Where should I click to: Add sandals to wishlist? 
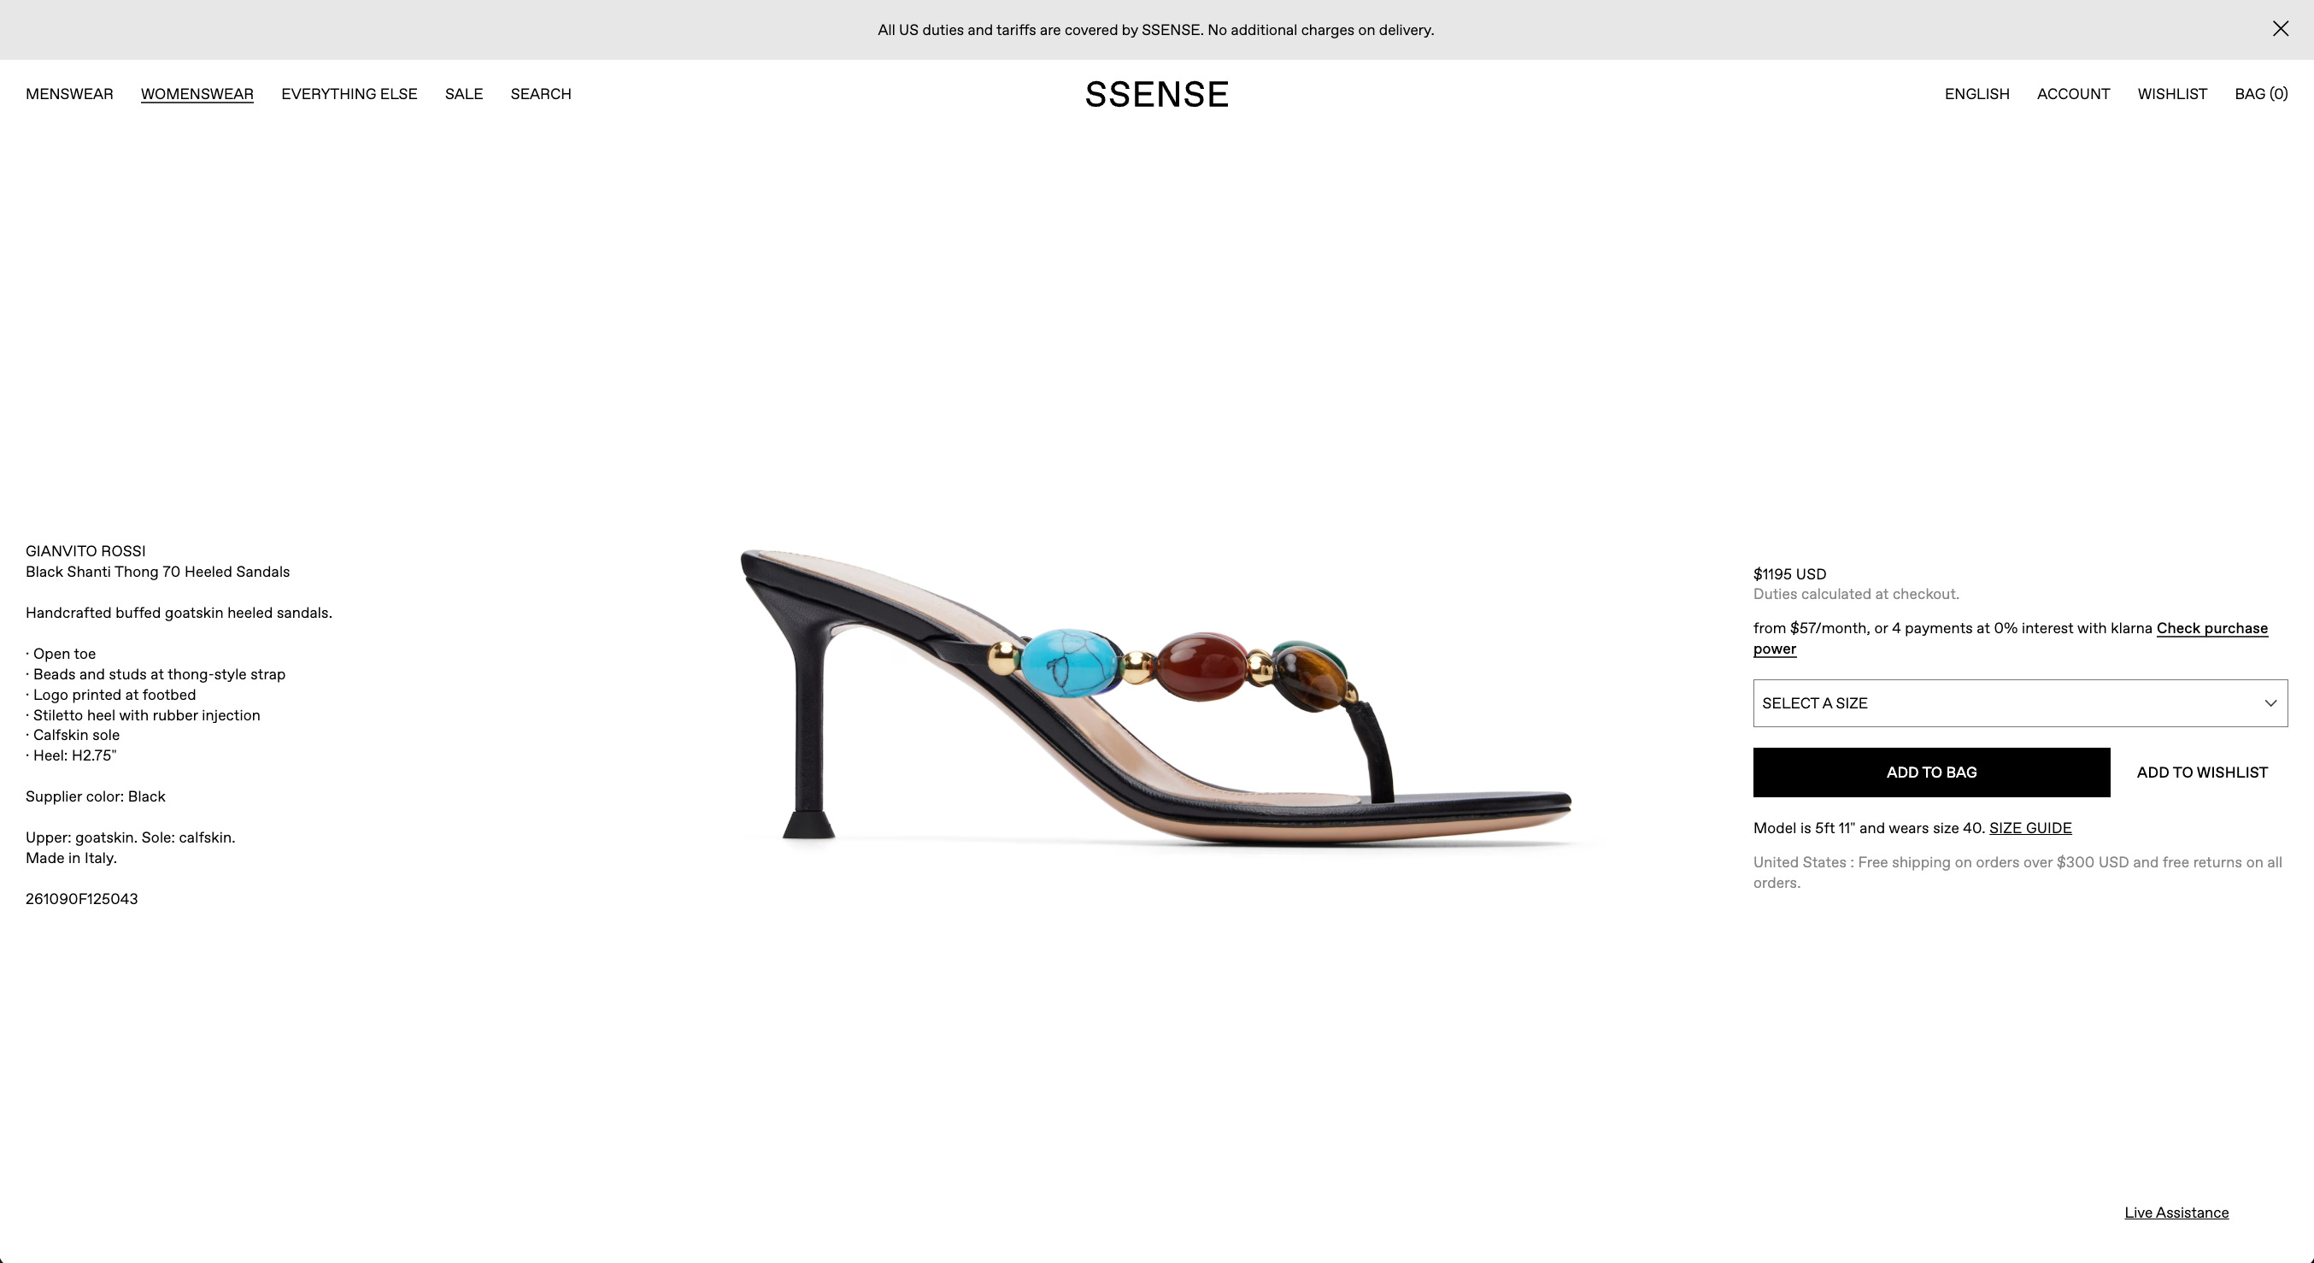point(2202,772)
